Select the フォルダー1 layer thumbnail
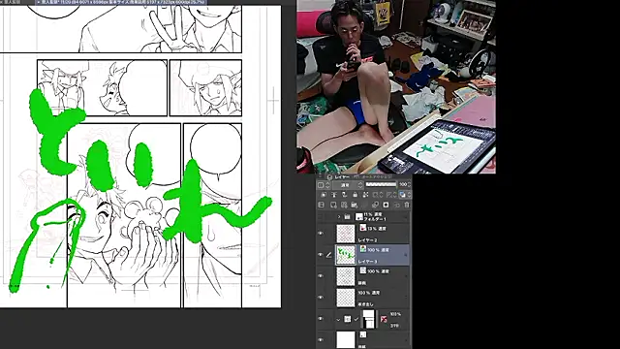This screenshot has height=349, width=620. tap(359, 216)
